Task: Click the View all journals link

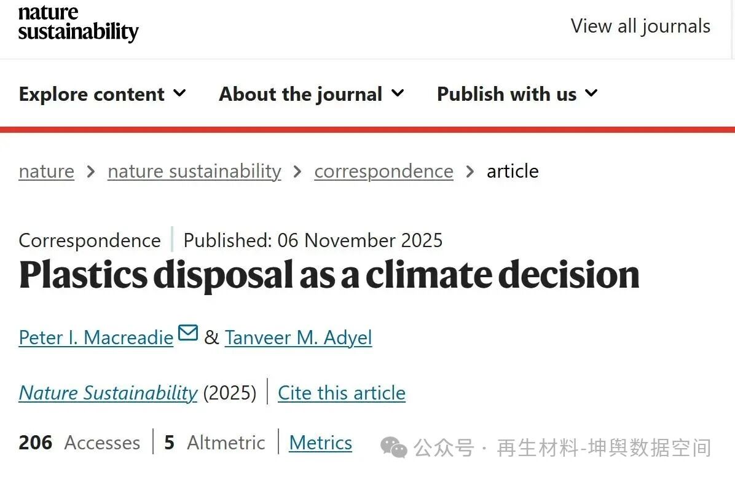Action: [x=640, y=26]
